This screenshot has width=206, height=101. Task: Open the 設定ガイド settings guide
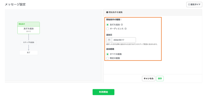(194, 4)
